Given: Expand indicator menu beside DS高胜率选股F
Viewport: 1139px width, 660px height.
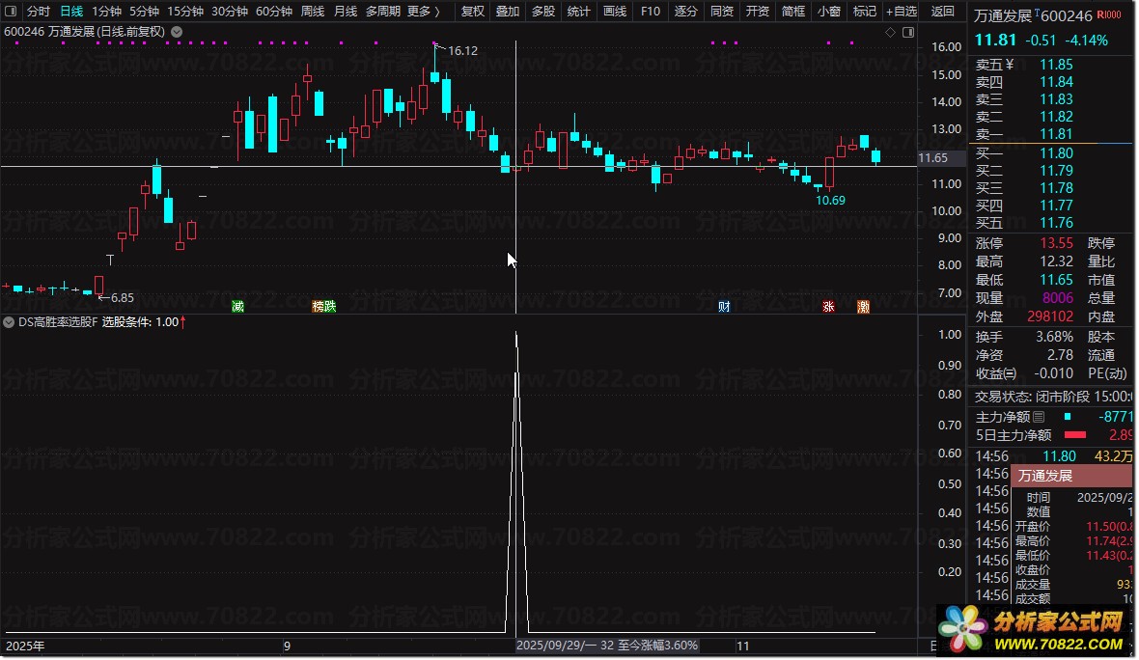Looking at the screenshot, I should [9, 321].
